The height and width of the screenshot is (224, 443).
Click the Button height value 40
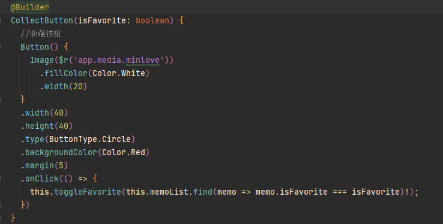64,126
